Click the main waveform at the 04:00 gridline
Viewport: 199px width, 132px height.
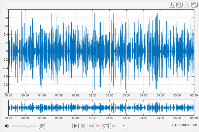pyautogui.click(x=143, y=51)
